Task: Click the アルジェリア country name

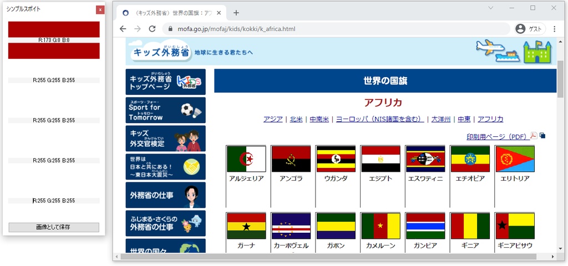Action: (x=246, y=179)
